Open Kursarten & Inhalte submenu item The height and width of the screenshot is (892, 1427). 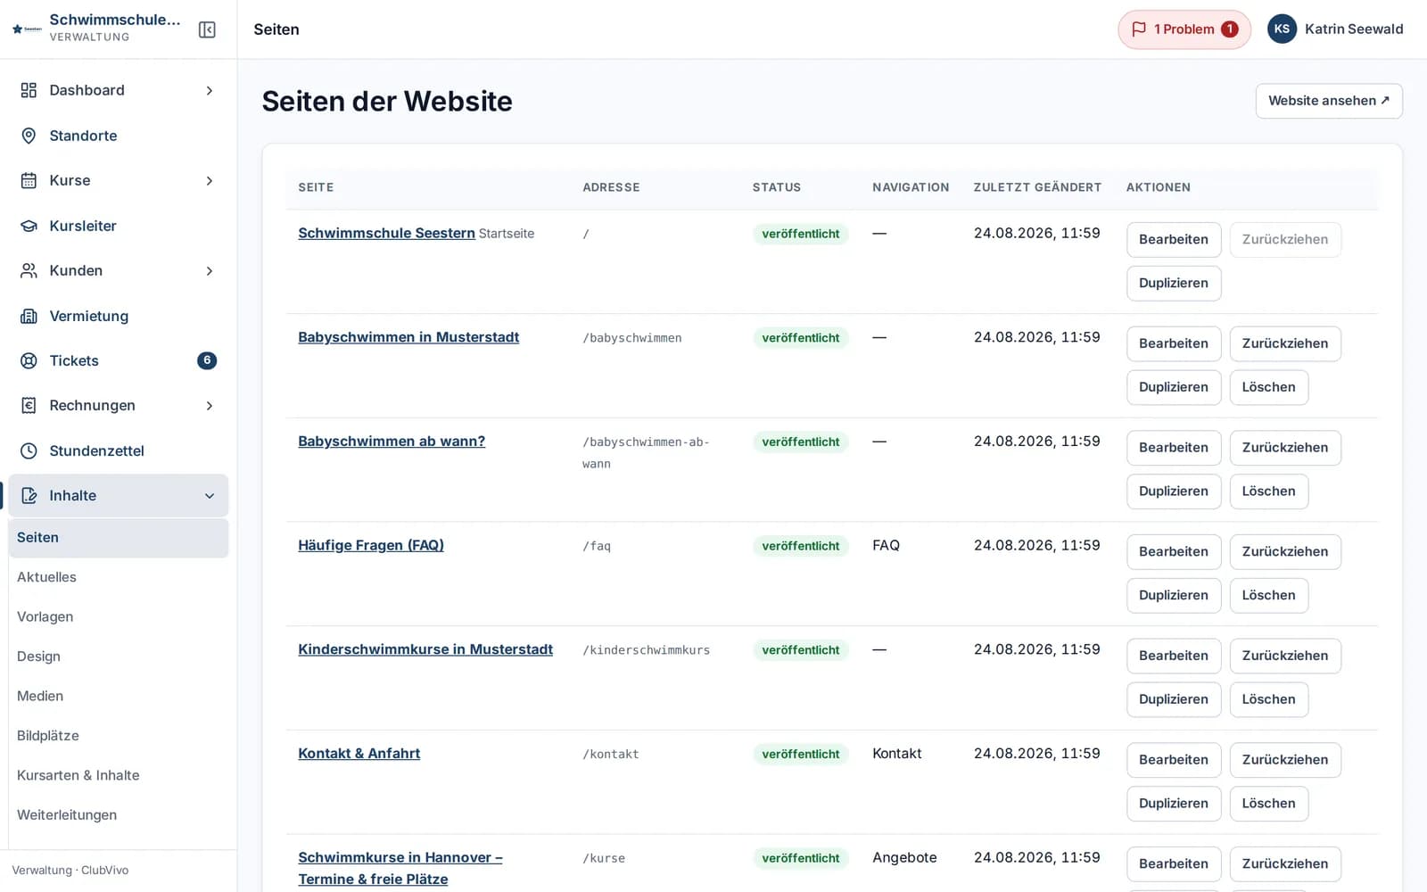119,775
